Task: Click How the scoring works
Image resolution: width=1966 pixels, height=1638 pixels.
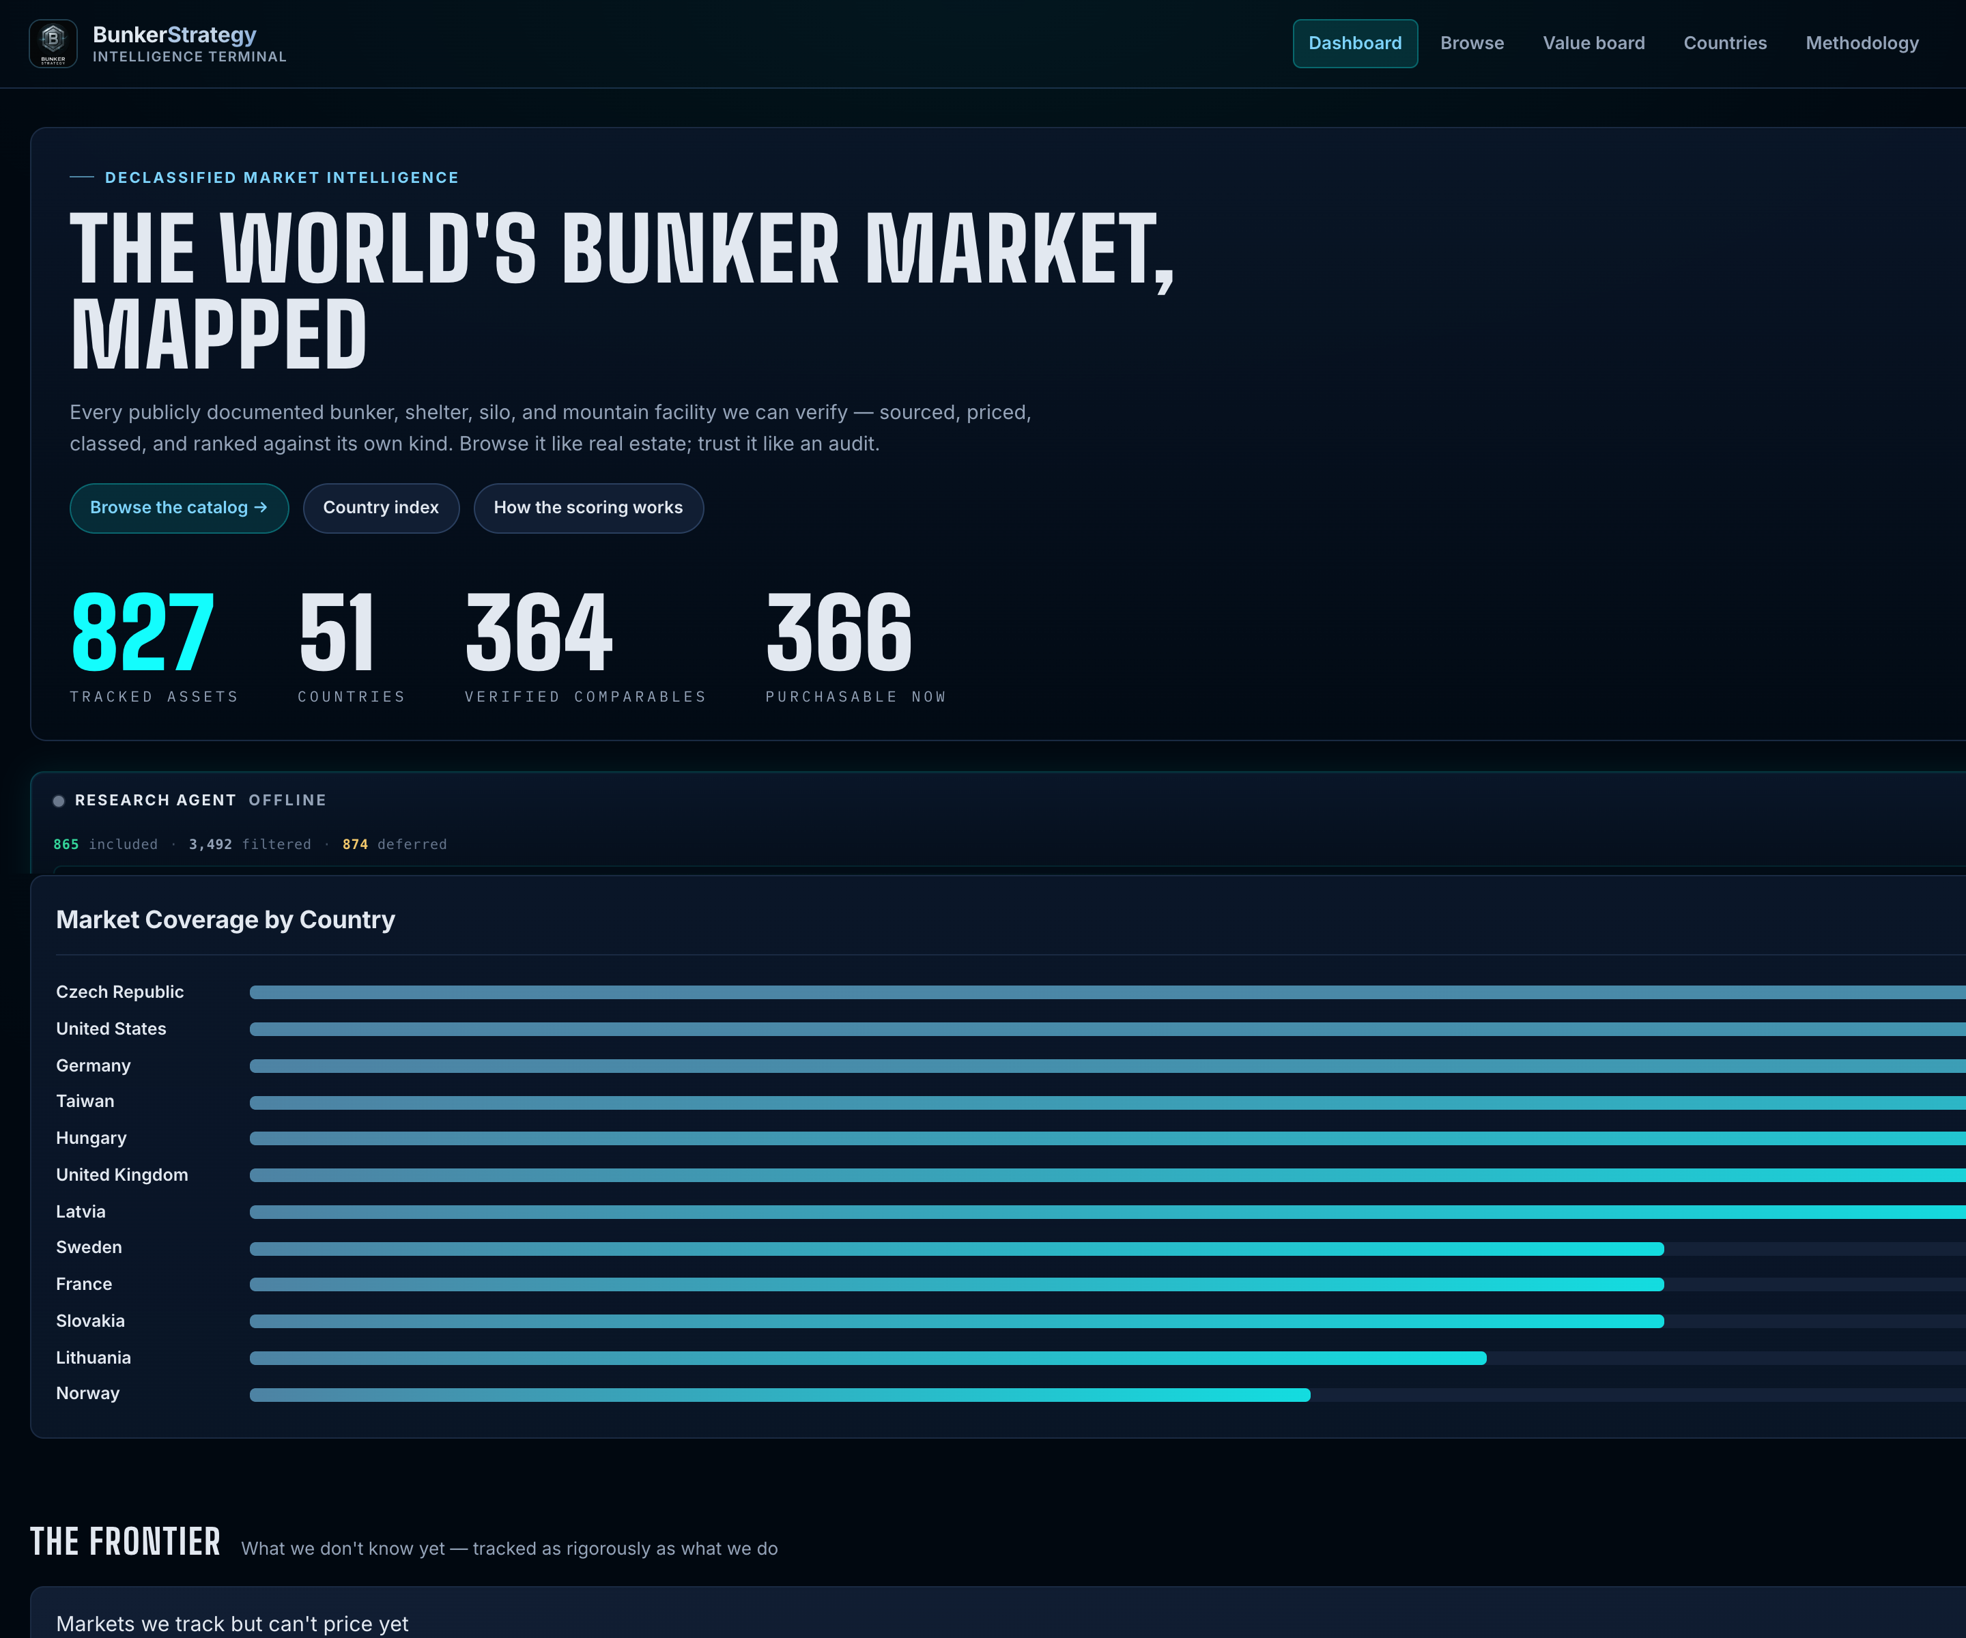Action: point(588,507)
